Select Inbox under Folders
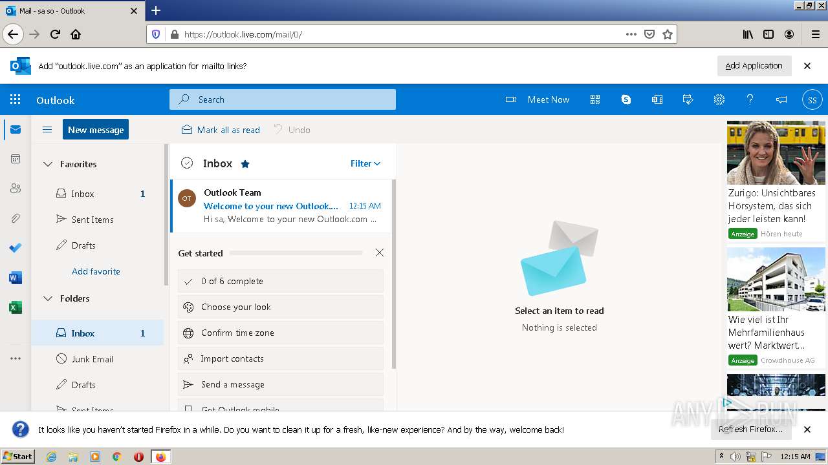This screenshot has height=465, width=828. click(x=98, y=333)
